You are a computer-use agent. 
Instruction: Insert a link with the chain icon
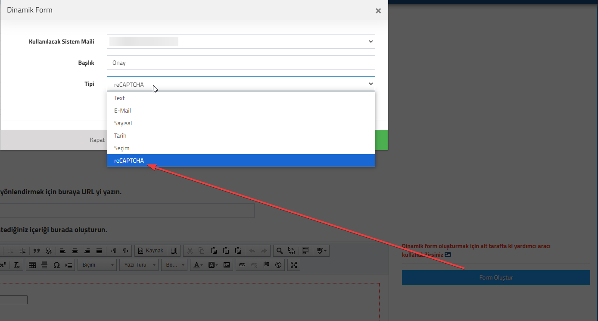tap(242, 265)
